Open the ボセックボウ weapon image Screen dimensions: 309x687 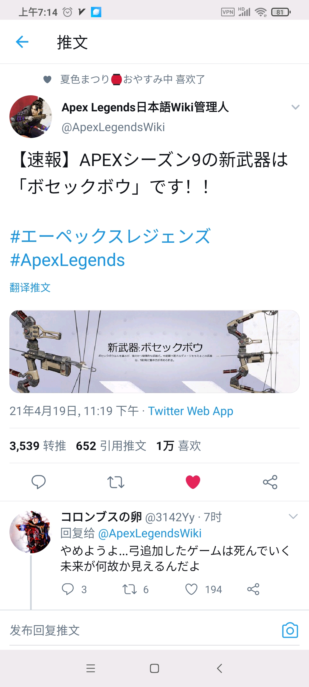tap(154, 352)
